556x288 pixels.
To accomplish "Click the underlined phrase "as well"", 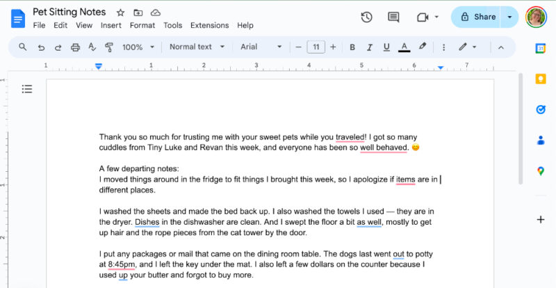I will click(x=369, y=223).
